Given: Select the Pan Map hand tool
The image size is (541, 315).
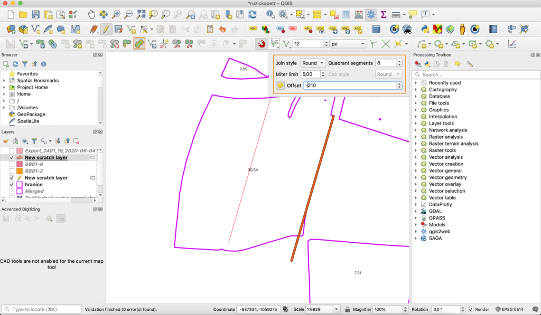Looking at the screenshot, I should [x=91, y=14].
